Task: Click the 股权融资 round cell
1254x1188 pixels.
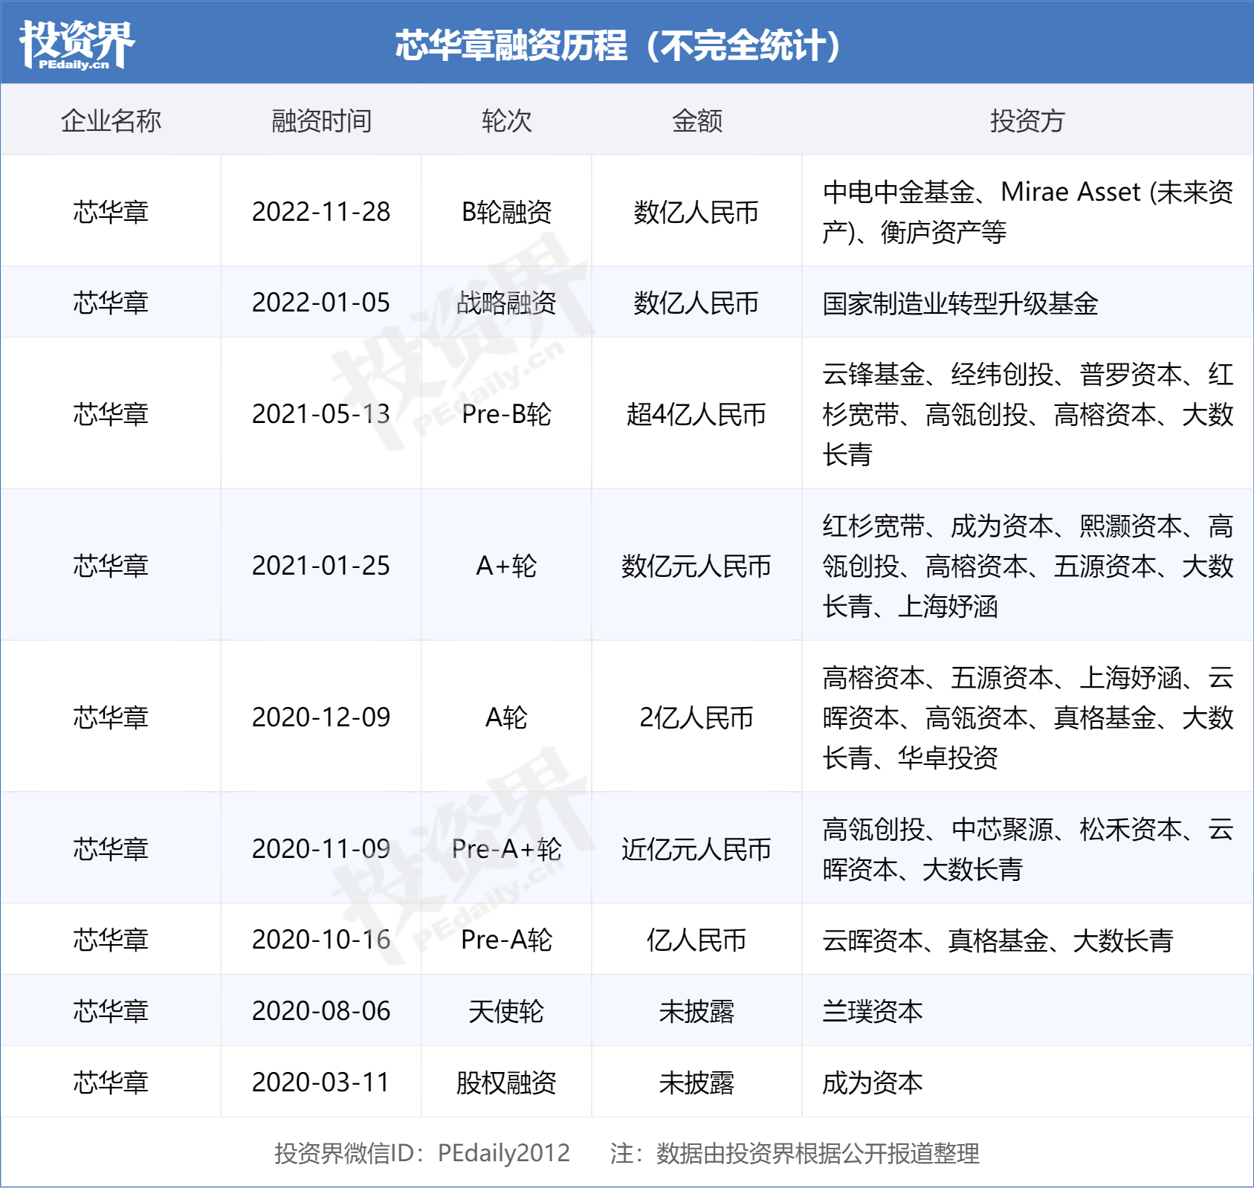Action: 506,1082
